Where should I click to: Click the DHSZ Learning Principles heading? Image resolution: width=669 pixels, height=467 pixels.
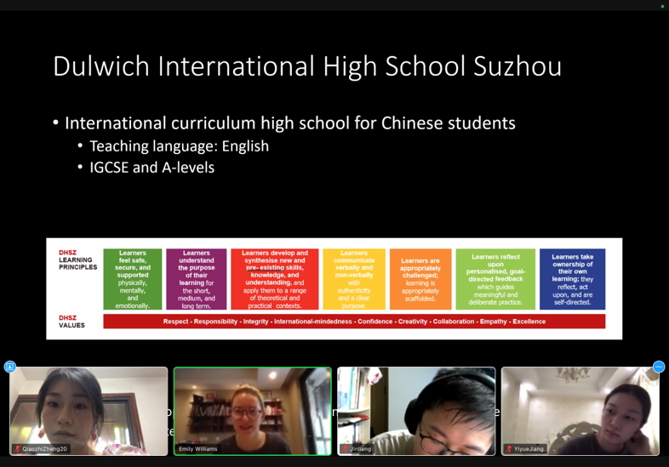(77, 259)
